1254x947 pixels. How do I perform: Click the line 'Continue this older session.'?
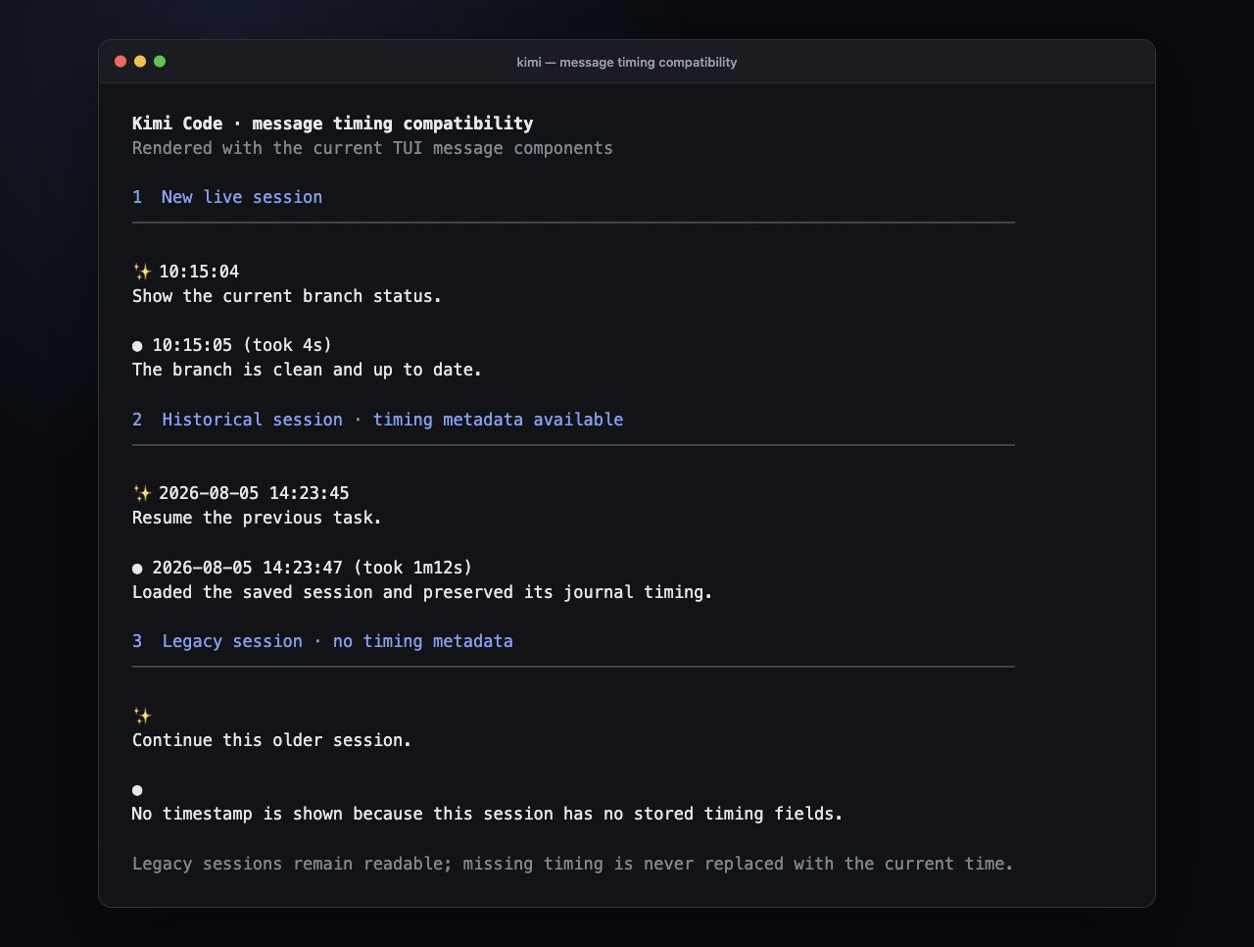click(272, 740)
